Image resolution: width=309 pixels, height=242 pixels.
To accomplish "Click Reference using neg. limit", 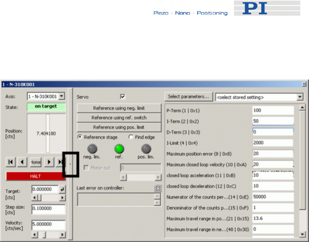I will click(x=119, y=108).
